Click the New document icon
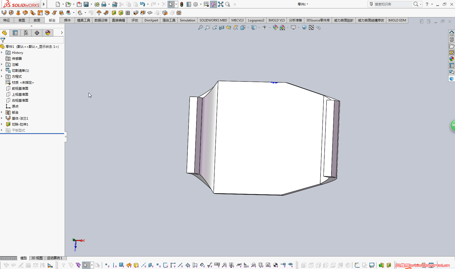Viewport: 455px width, 269px height. pos(58,4)
